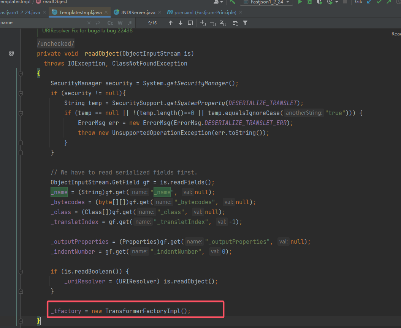Toggle Match Case (Cc) search option
Screen dimensions: 401x328
110,23
